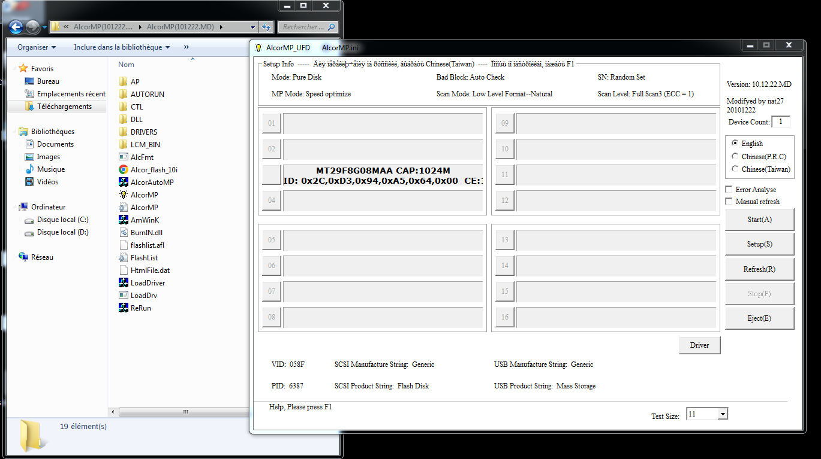821x459 pixels.
Task: Select the BurnIN.dll file icon
Action: pyautogui.click(x=123, y=232)
